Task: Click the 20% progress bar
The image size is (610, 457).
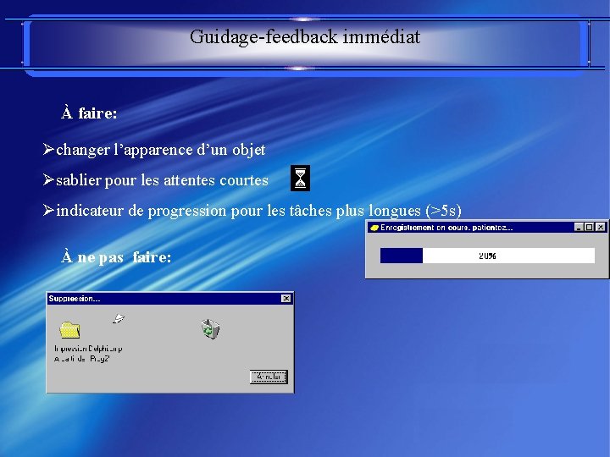Action: point(487,256)
